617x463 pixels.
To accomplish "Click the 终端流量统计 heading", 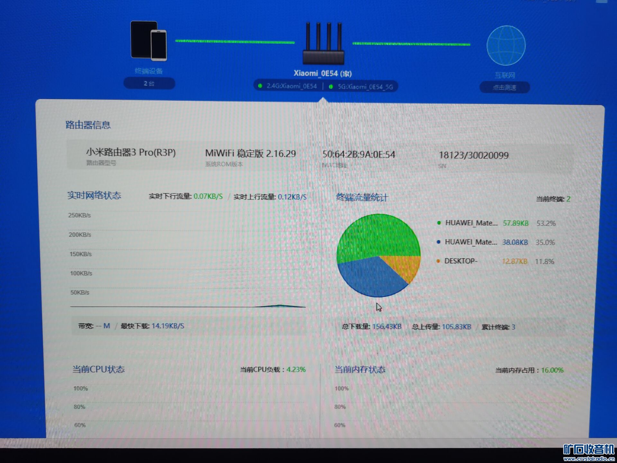I will click(x=362, y=197).
